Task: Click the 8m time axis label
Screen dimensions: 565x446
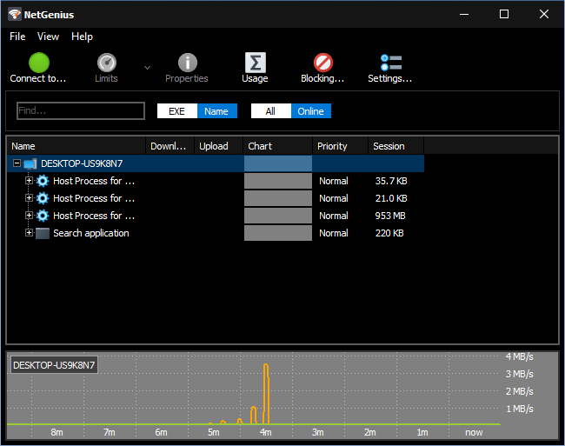Action: 56,432
